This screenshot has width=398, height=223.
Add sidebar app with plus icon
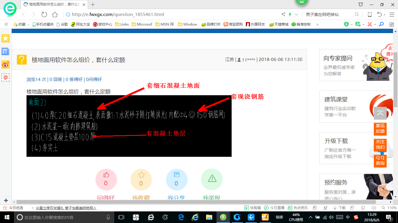coord(6,201)
